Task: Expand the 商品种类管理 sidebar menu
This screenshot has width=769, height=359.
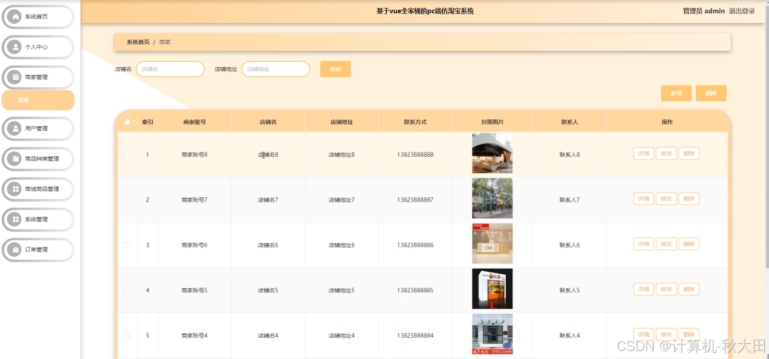Action: (x=38, y=159)
